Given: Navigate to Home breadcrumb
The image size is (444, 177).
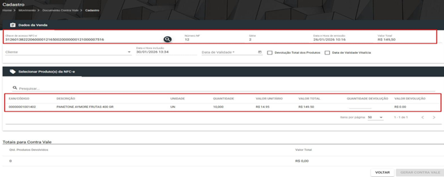Looking at the screenshot, I should click(x=6, y=10).
